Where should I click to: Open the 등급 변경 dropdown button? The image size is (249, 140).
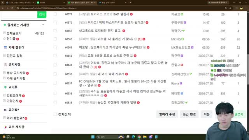tap(189, 114)
